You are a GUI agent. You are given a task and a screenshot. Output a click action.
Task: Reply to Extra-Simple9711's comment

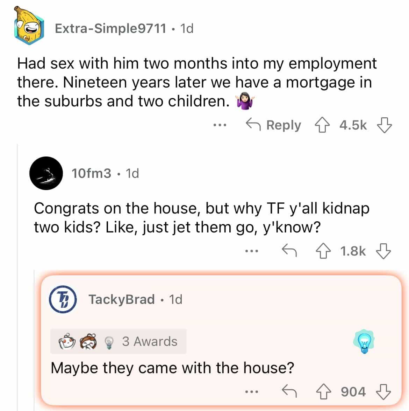pyautogui.click(x=273, y=125)
